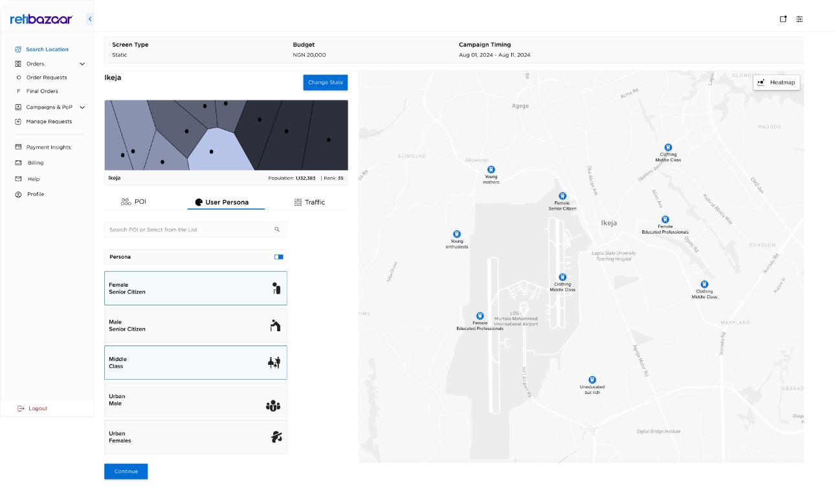Viewport: 835px width, 493px height.
Task: Click the Male Senior Citizen persona icon
Action: [x=275, y=325]
